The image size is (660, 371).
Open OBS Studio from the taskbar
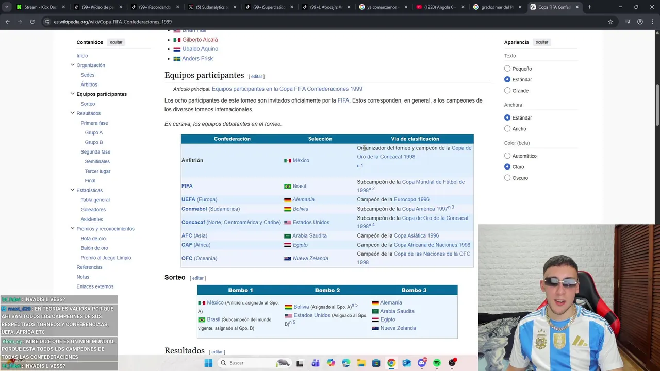pos(452,363)
